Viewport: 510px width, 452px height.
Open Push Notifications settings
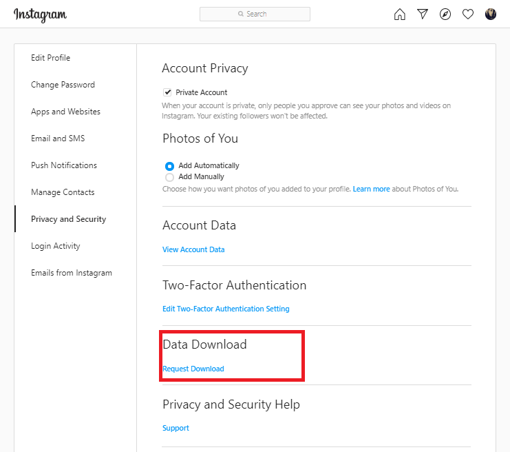[64, 165]
